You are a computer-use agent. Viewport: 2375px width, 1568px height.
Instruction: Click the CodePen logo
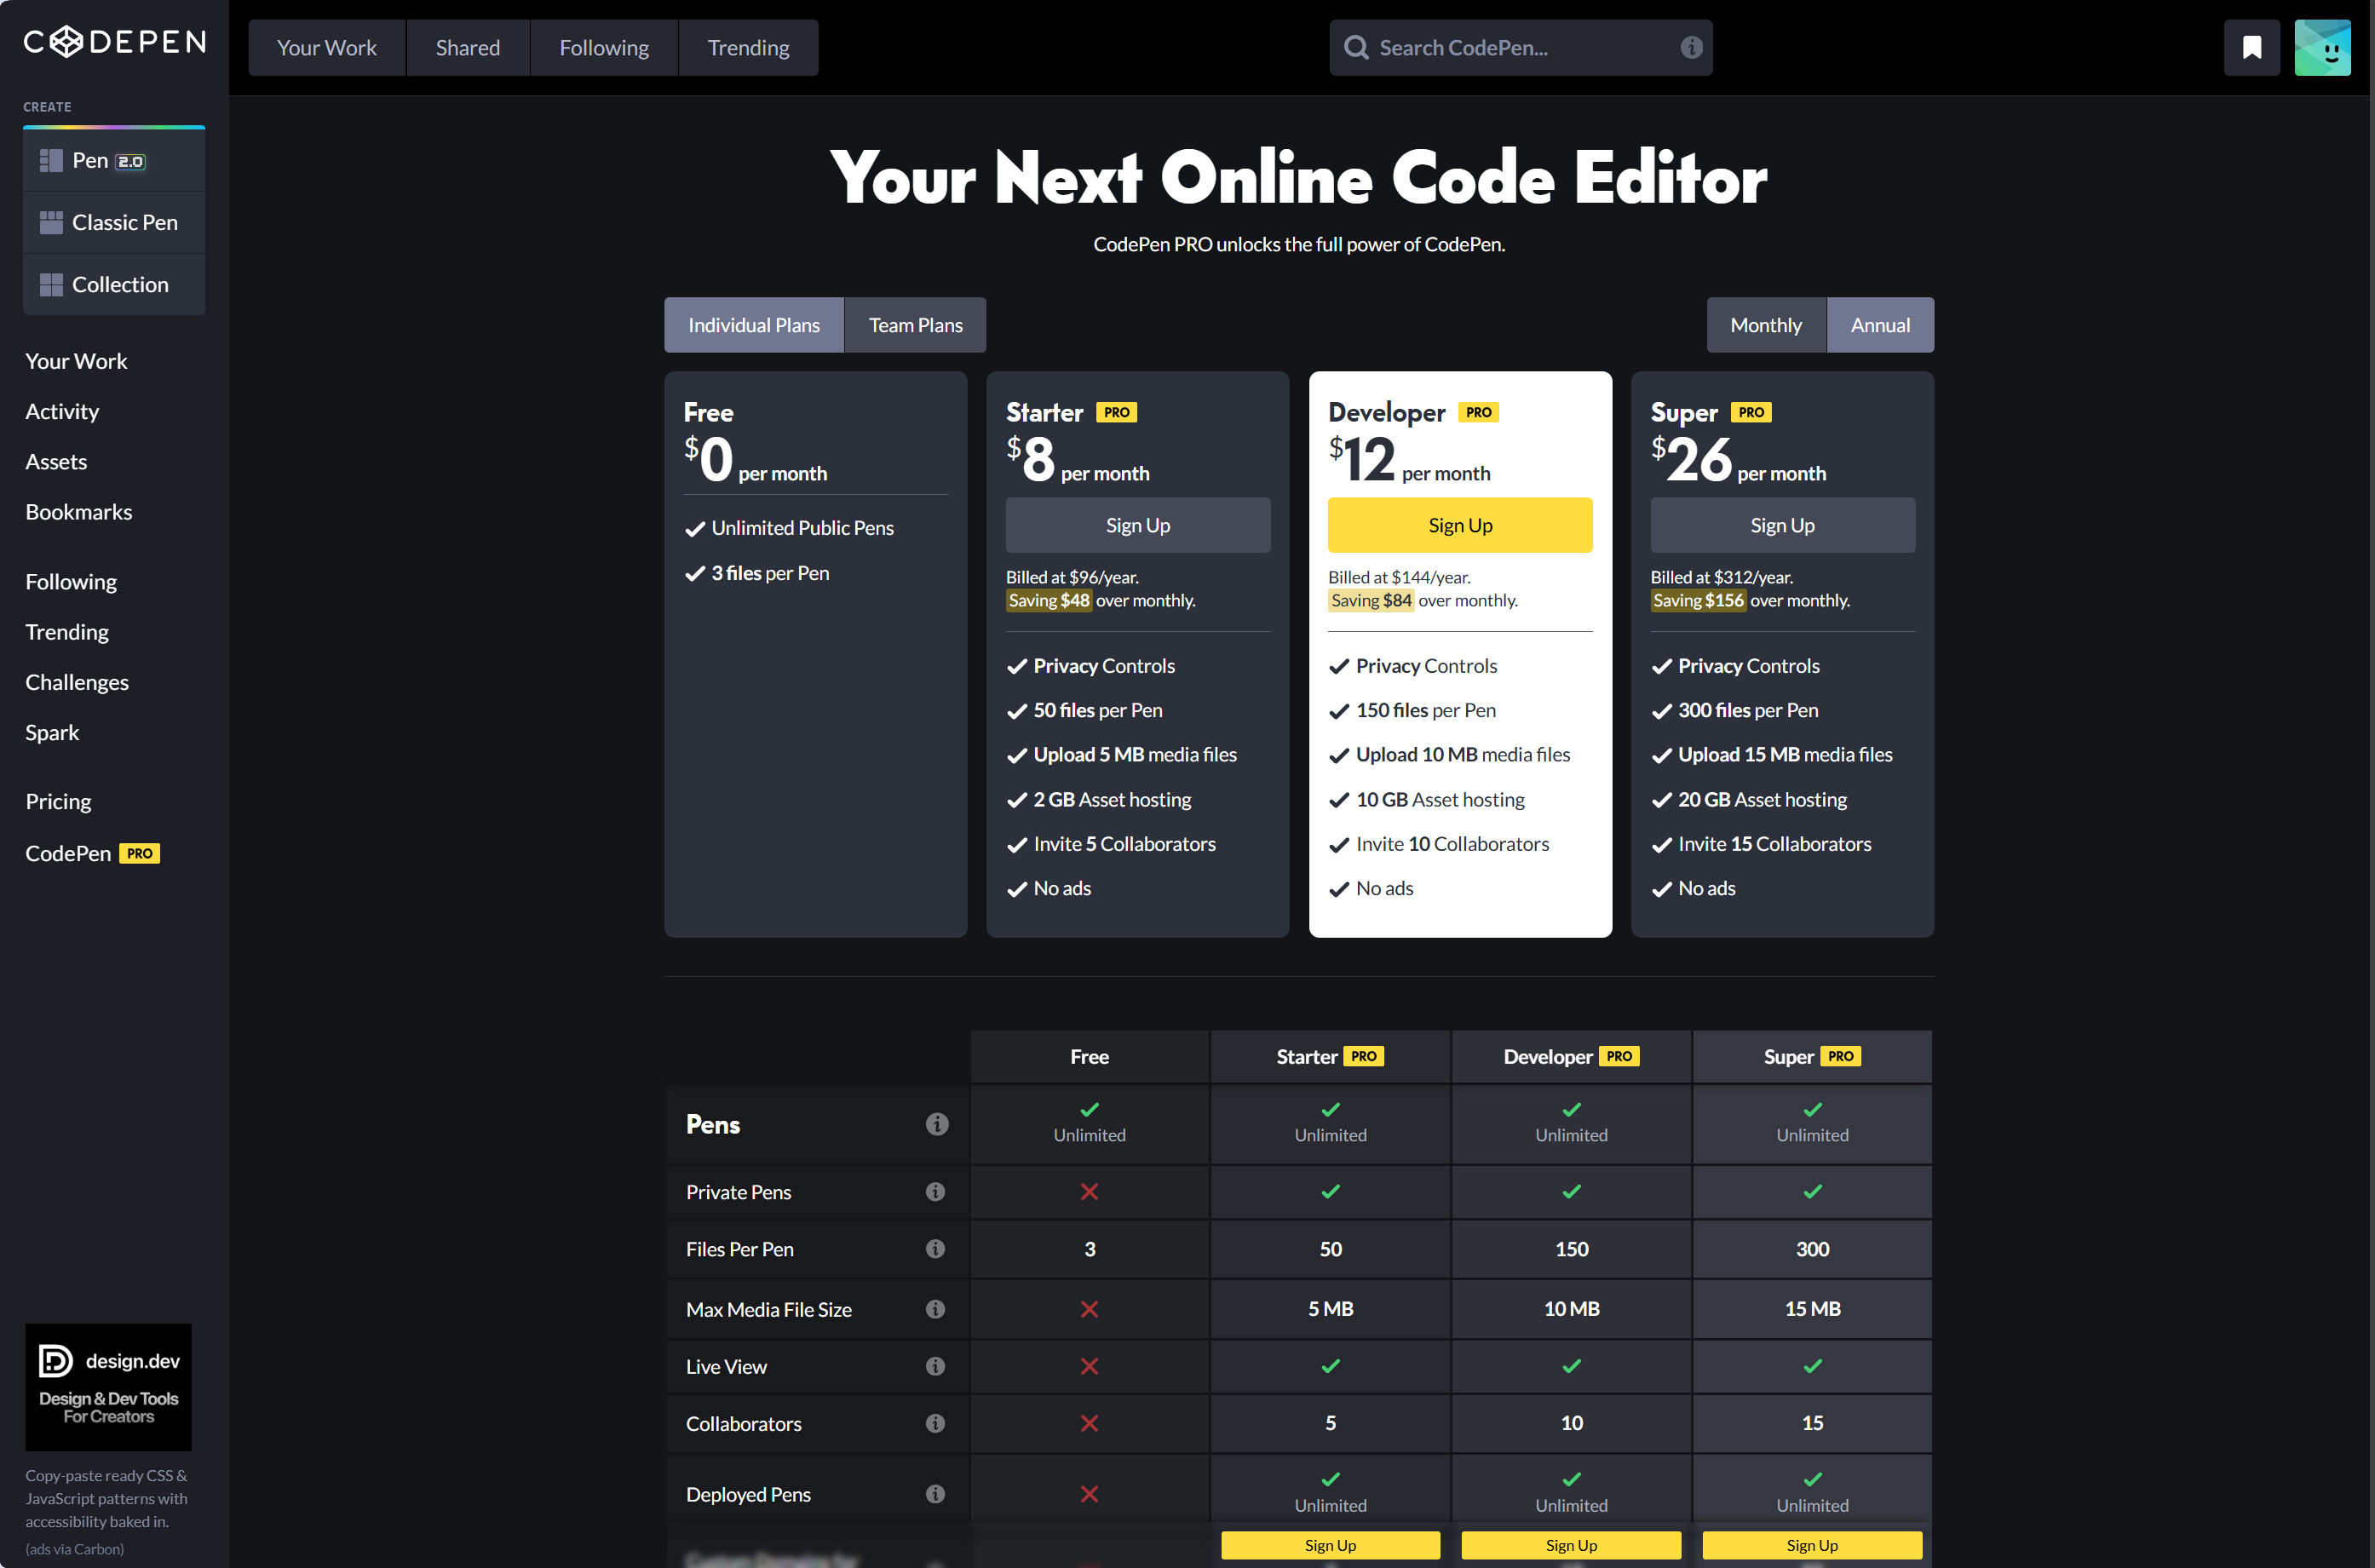(114, 42)
